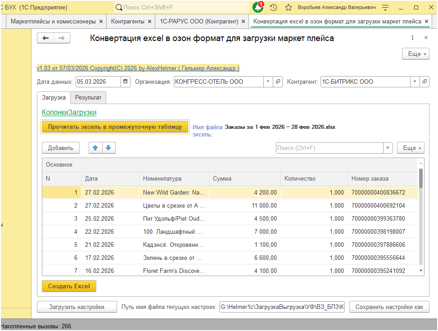The width and height of the screenshot is (438, 331).
Task: Open the history clock icon
Action: [x=273, y=8]
